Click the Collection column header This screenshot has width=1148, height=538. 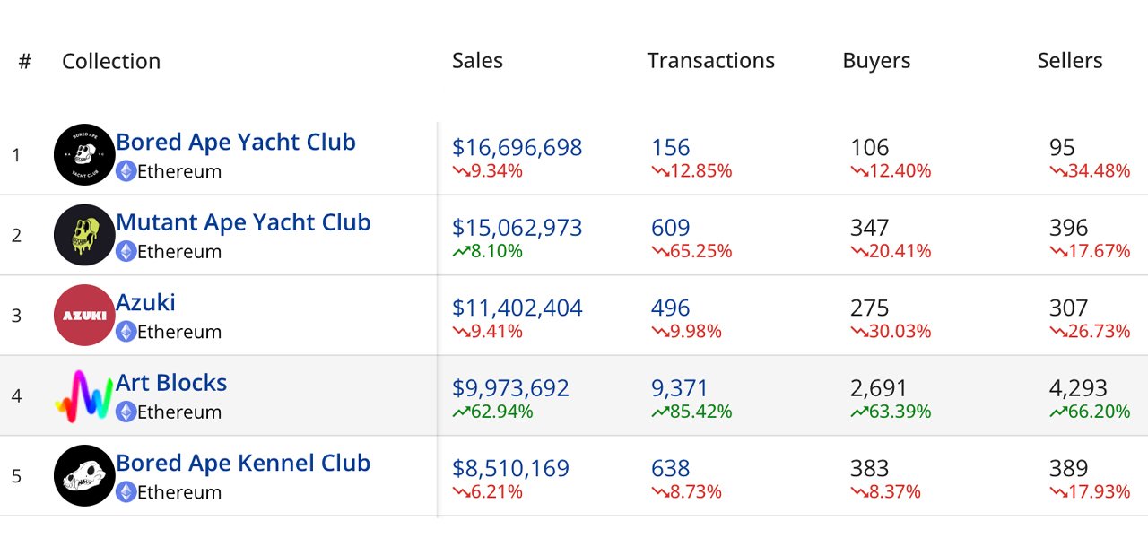click(110, 60)
